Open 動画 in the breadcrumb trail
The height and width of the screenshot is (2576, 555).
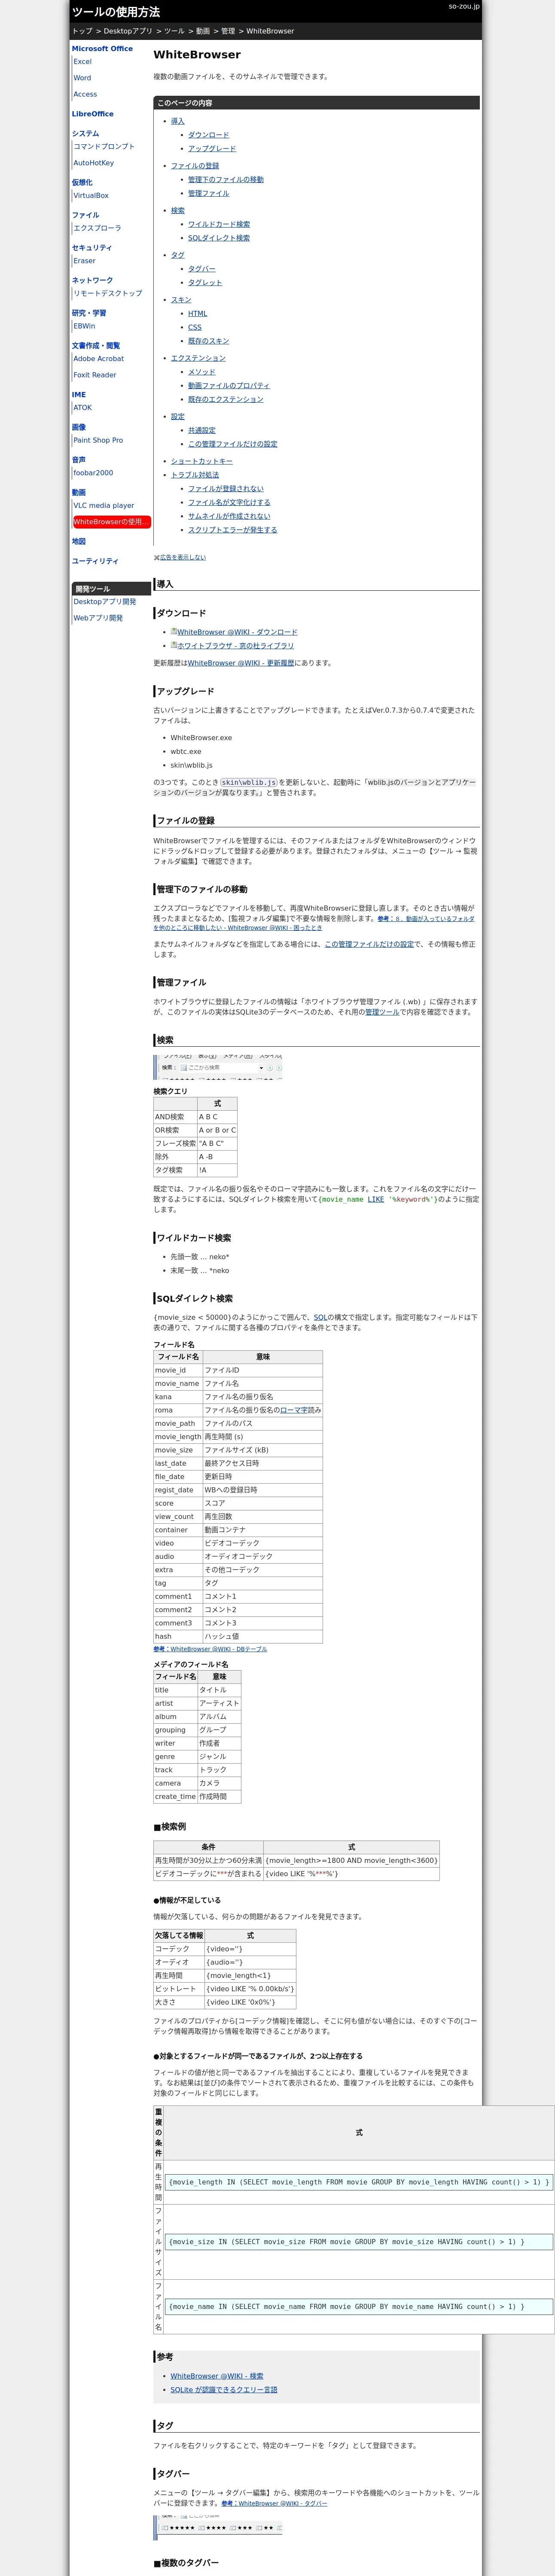click(x=203, y=31)
